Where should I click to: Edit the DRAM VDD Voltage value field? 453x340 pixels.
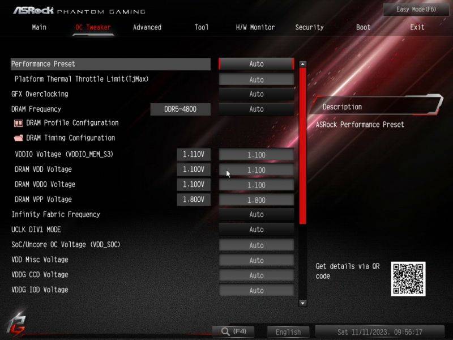(256, 169)
